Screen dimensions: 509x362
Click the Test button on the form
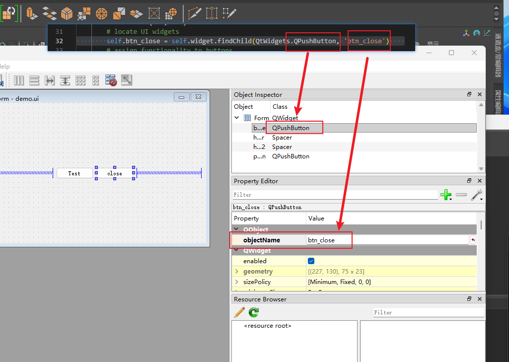click(74, 173)
